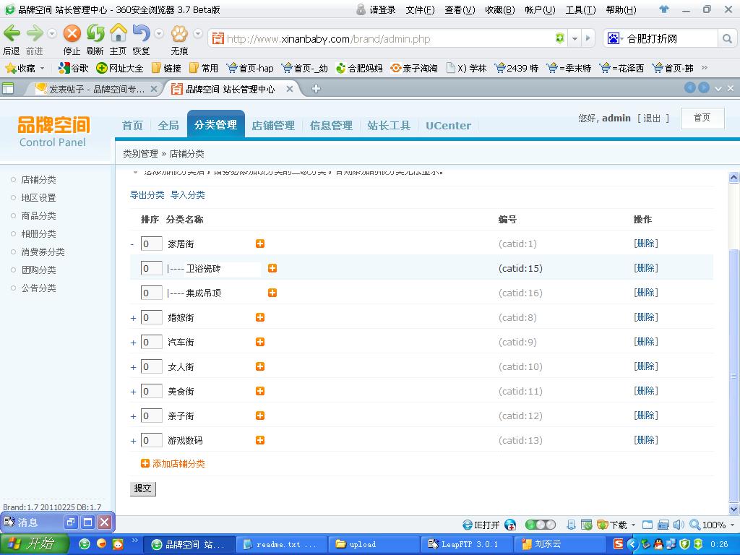The width and height of the screenshot is (740, 555).
Task: Open the 信息管理 navigation tab
Action: [331, 125]
